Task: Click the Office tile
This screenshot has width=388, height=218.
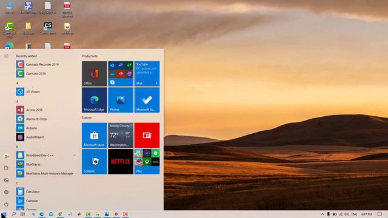Action: 95,74
